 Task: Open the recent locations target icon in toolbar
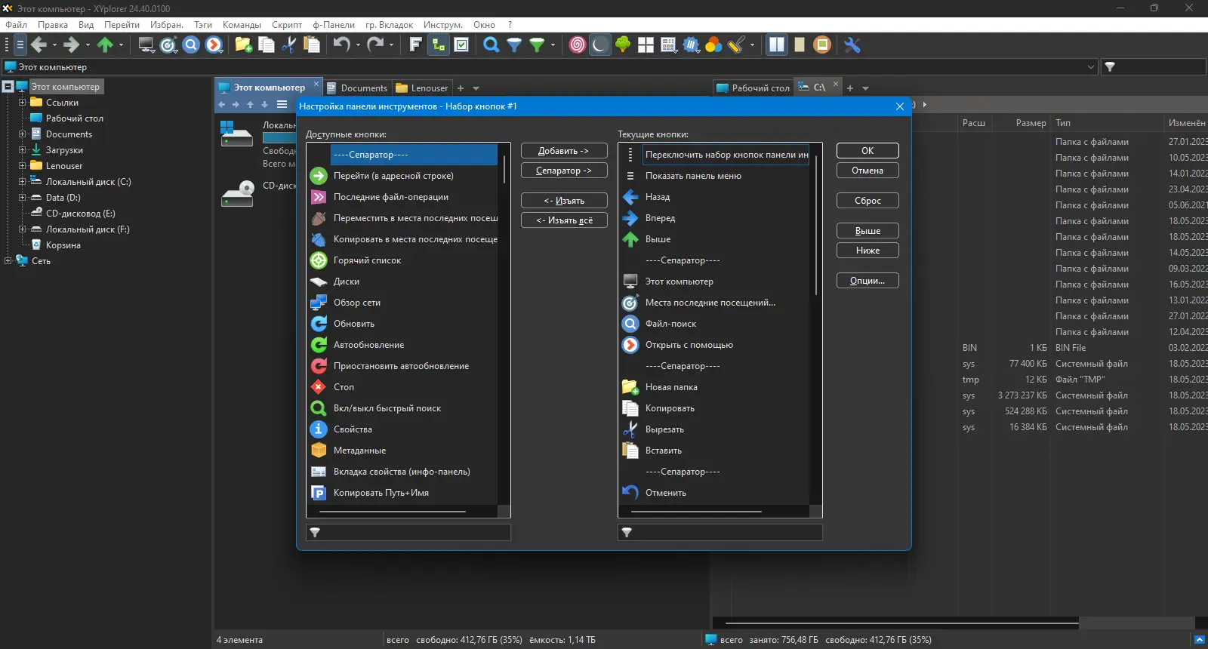tap(168, 45)
